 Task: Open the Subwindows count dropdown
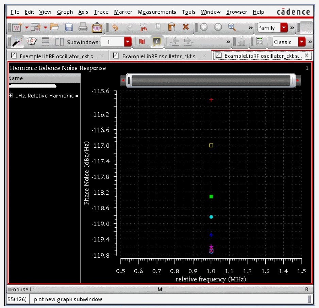click(x=128, y=42)
